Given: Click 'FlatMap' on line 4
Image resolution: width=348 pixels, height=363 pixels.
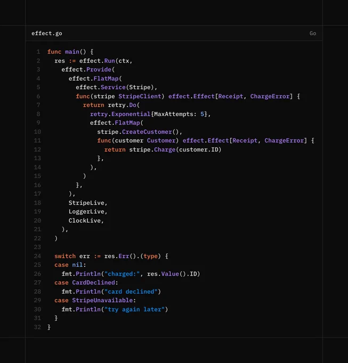Looking at the screenshot, I should (x=106, y=78).
